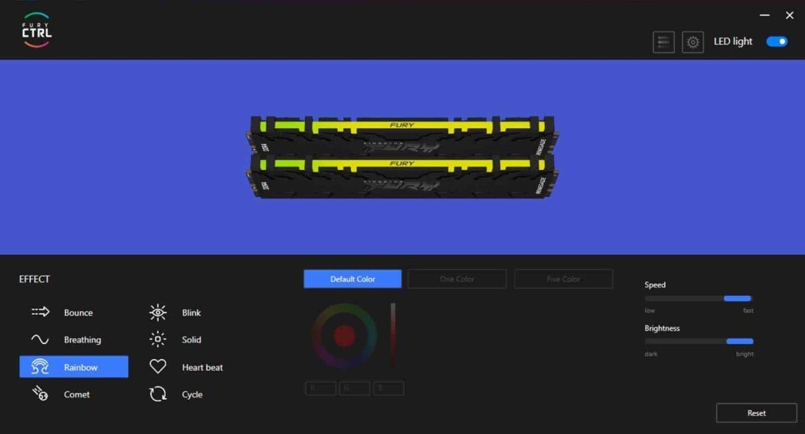Switch to Five Color tab
This screenshot has height=434, width=805.
[x=563, y=278]
